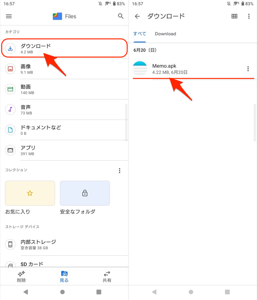Viewport: 257px width, 300px height.
Task: Open the hamburger navigation menu
Action: pyautogui.click(x=9, y=16)
